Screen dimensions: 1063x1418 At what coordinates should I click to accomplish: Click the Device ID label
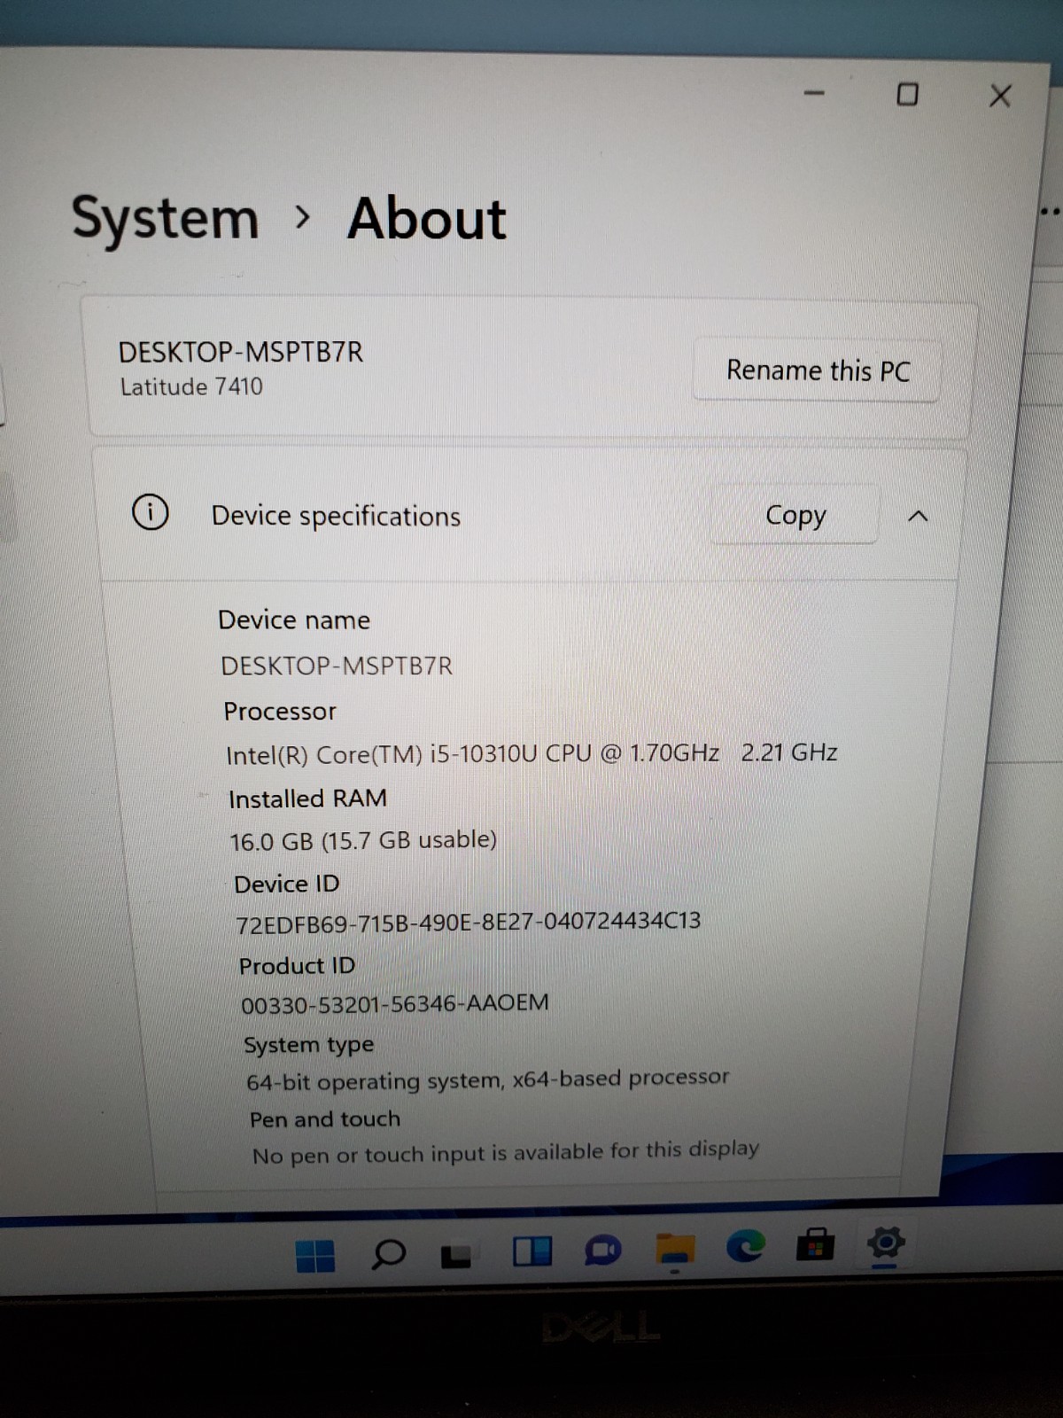pos(287,884)
